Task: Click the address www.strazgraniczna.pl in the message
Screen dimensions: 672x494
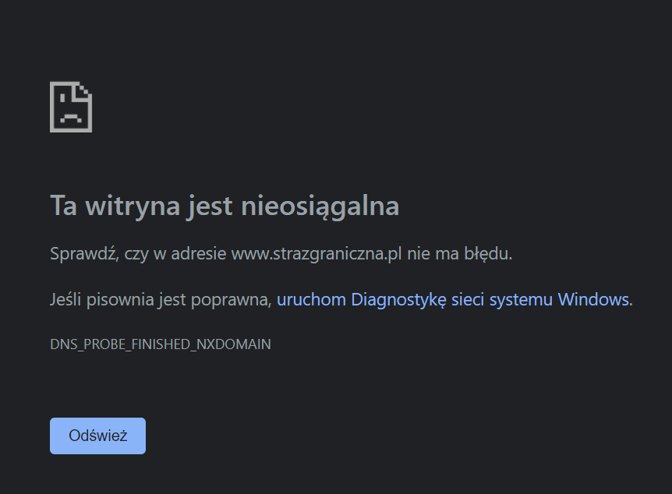Action: point(317,254)
